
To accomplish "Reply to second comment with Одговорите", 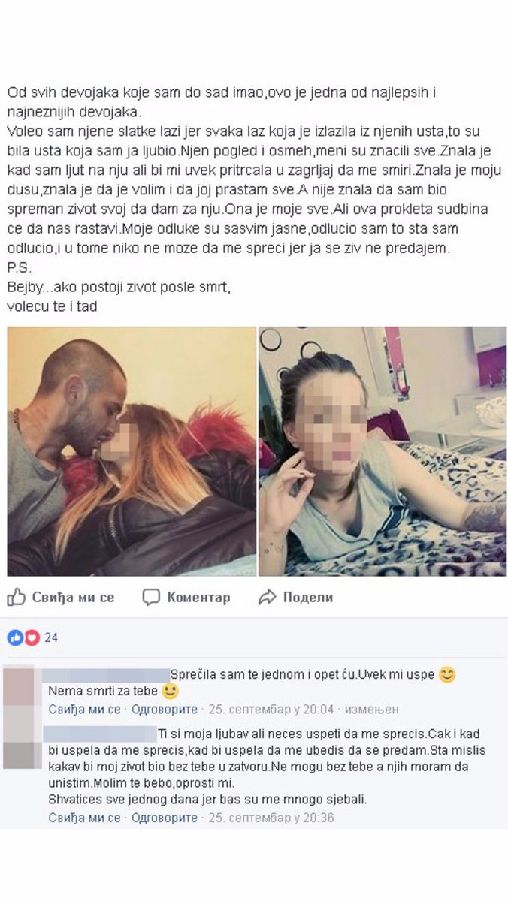I will (165, 818).
